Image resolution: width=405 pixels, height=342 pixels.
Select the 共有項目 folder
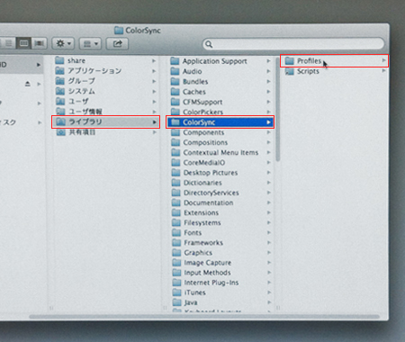[106, 132]
